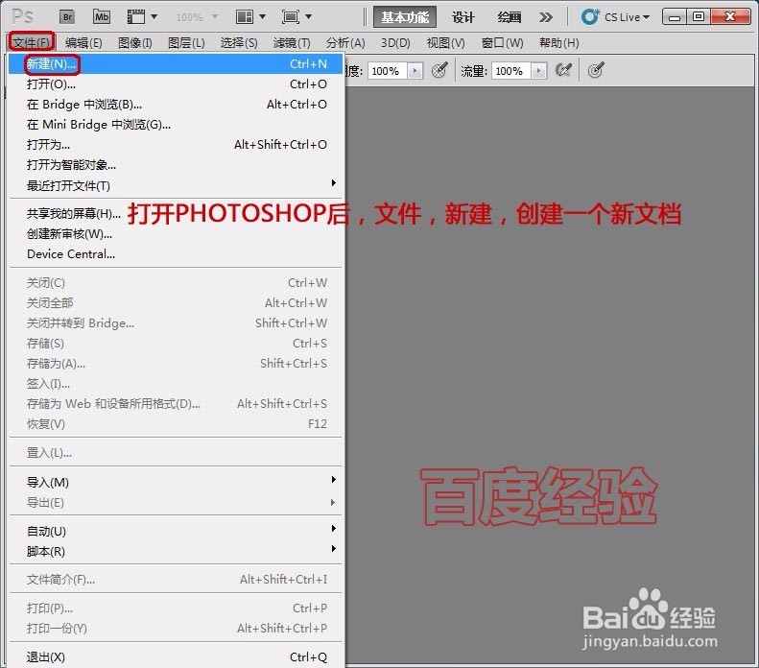Open Device Central... entry

pos(177,253)
